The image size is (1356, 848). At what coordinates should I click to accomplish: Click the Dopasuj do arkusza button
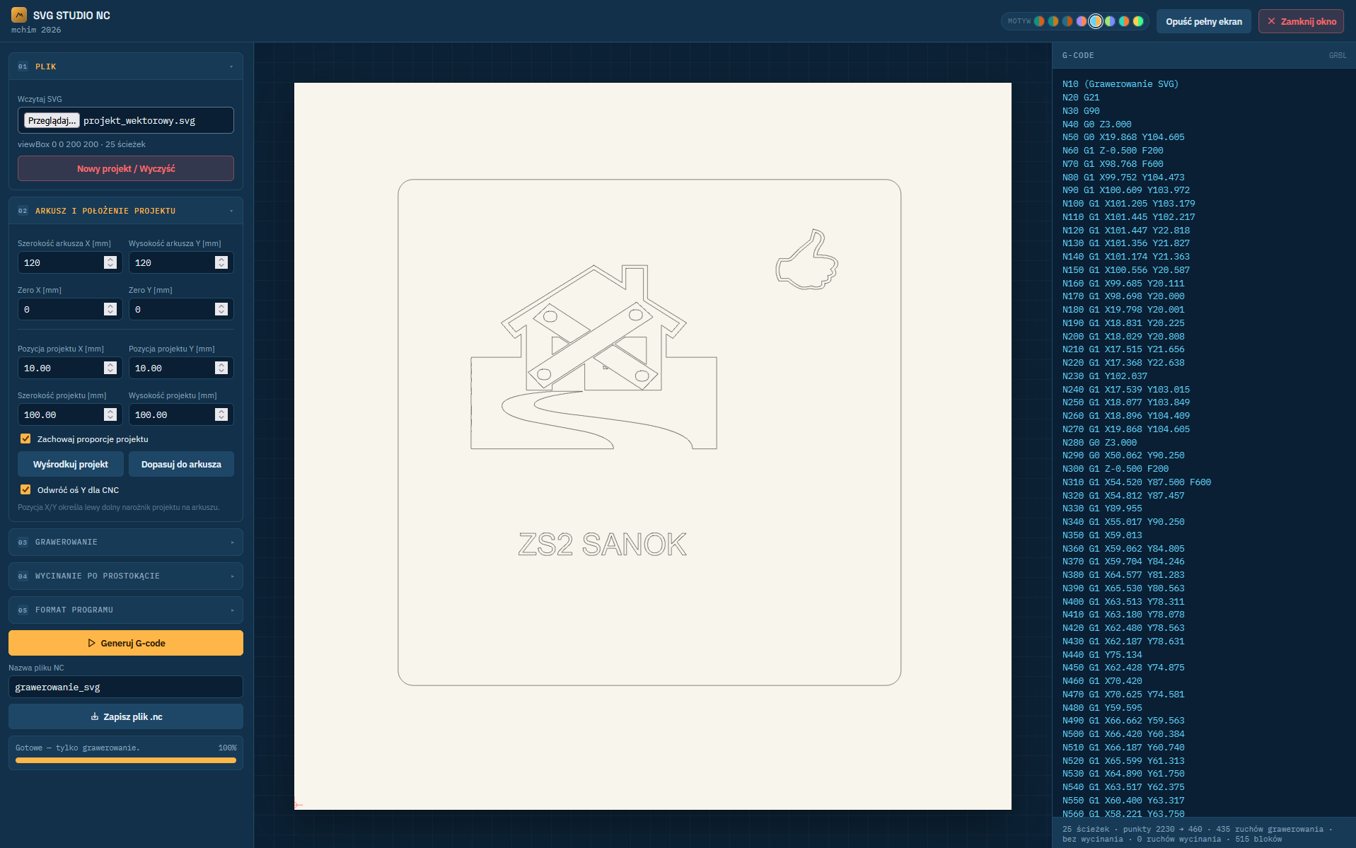[181, 464]
